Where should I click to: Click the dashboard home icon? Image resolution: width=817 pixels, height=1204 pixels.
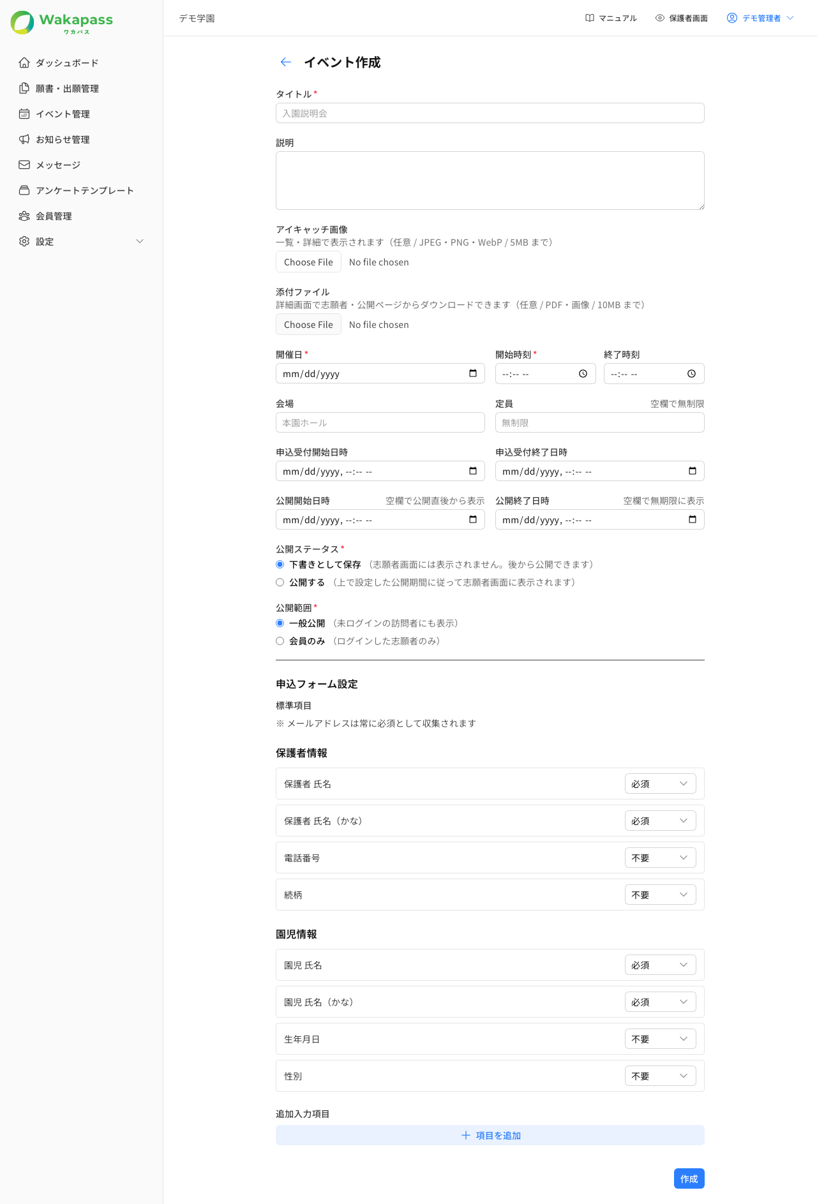[24, 63]
